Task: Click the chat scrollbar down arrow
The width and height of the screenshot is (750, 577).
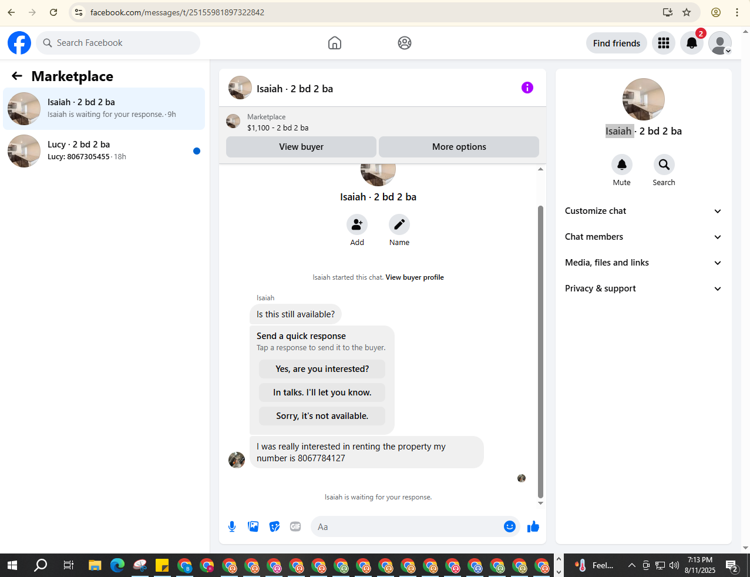Action: pyautogui.click(x=540, y=503)
